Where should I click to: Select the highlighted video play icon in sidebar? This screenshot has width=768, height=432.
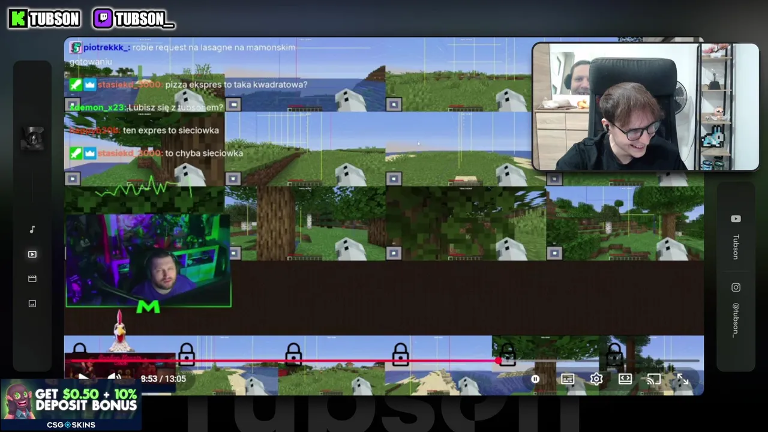point(32,254)
